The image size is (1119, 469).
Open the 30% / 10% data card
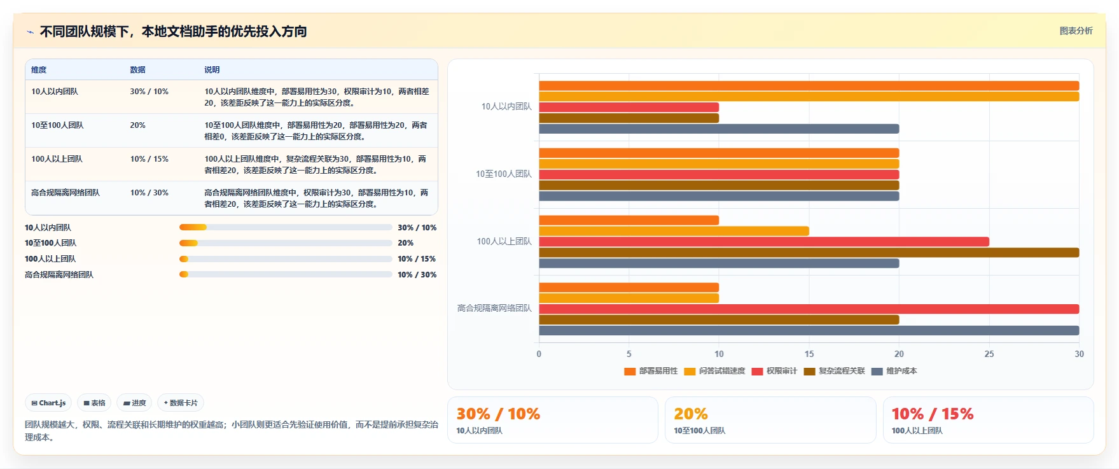pyautogui.click(x=553, y=420)
